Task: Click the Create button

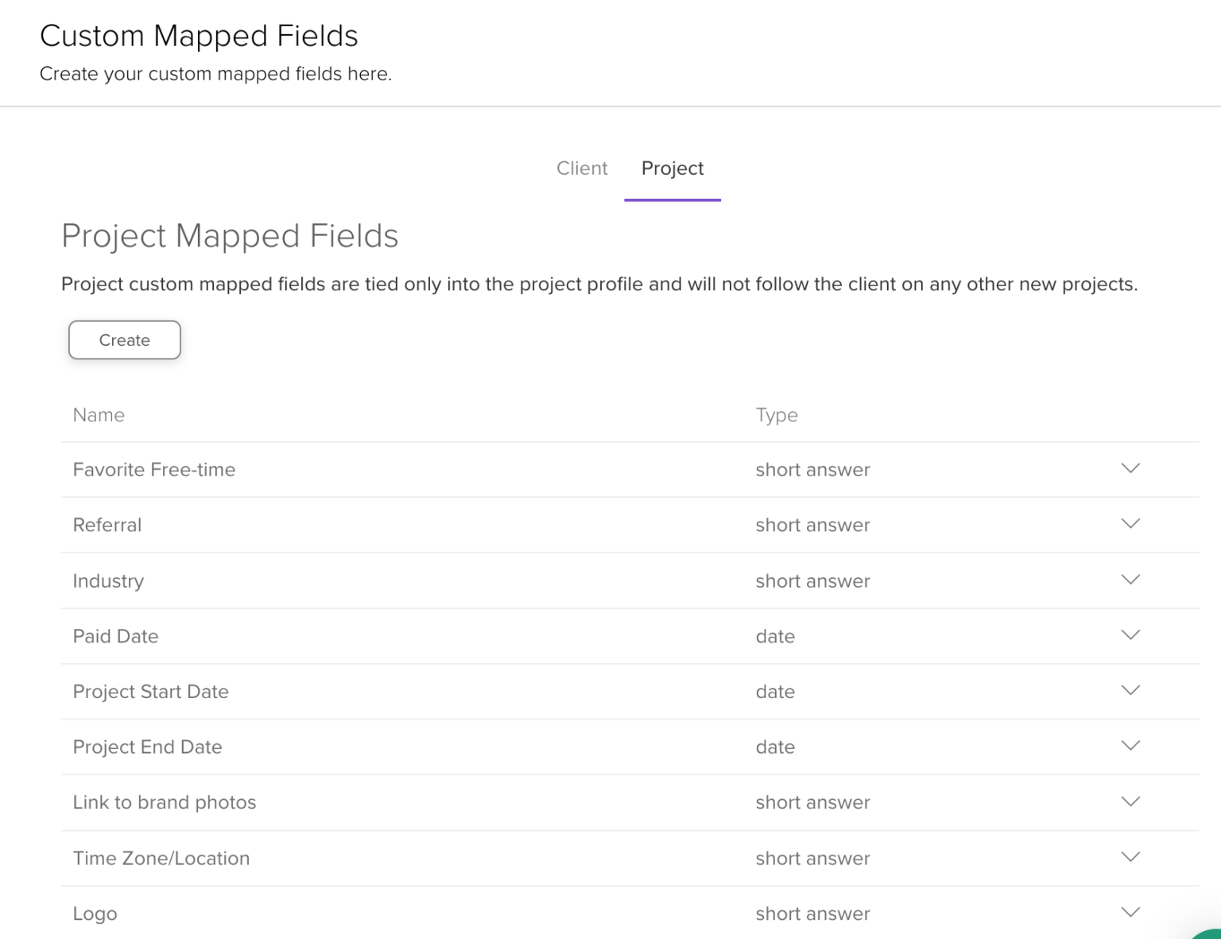Action: tap(124, 340)
